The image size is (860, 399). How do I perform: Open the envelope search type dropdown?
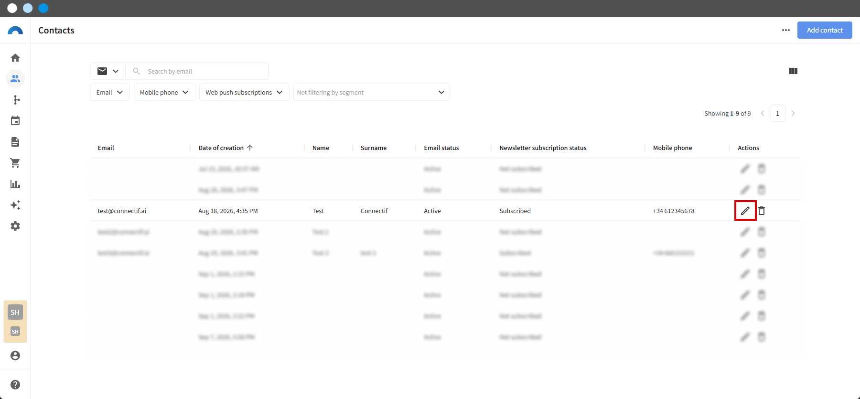pyautogui.click(x=108, y=71)
